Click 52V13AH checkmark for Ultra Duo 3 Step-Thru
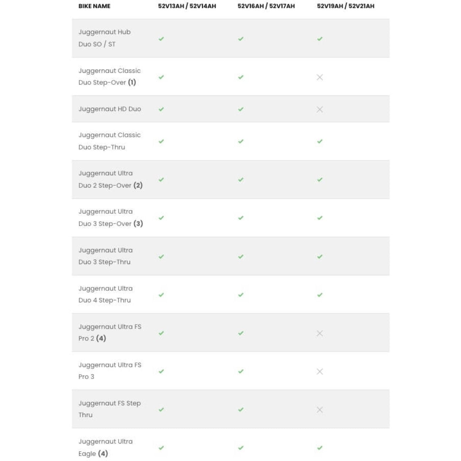The width and height of the screenshot is (461, 461). coord(161,257)
